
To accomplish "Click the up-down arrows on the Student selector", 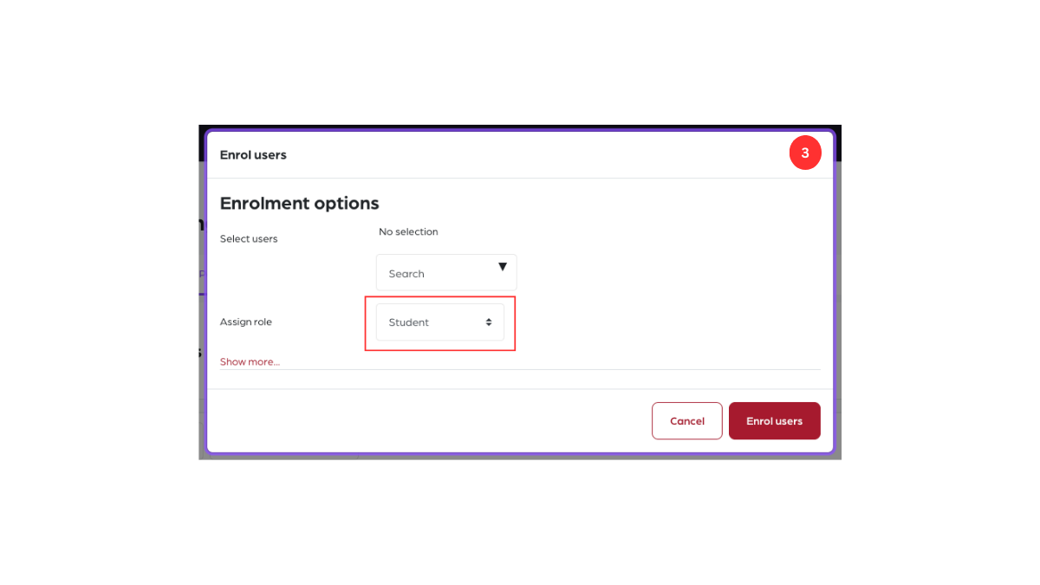I will coord(489,322).
